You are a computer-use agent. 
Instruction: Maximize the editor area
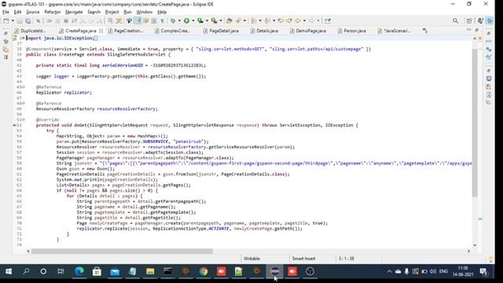pos(477,30)
